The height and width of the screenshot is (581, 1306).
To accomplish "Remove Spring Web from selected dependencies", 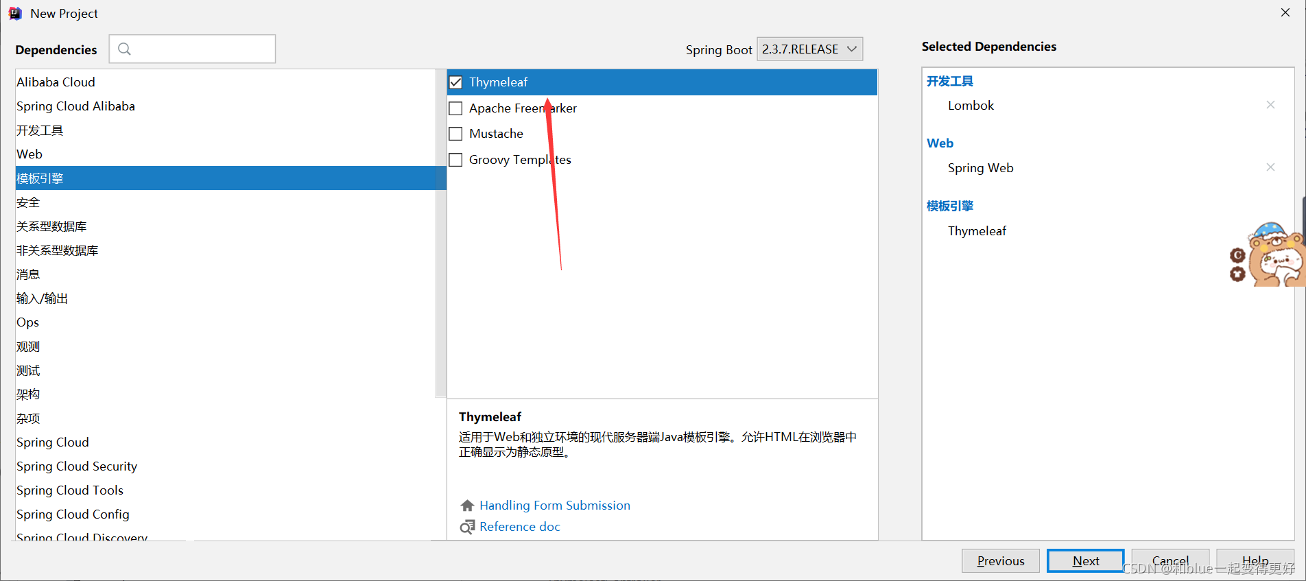I will click(x=1270, y=167).
